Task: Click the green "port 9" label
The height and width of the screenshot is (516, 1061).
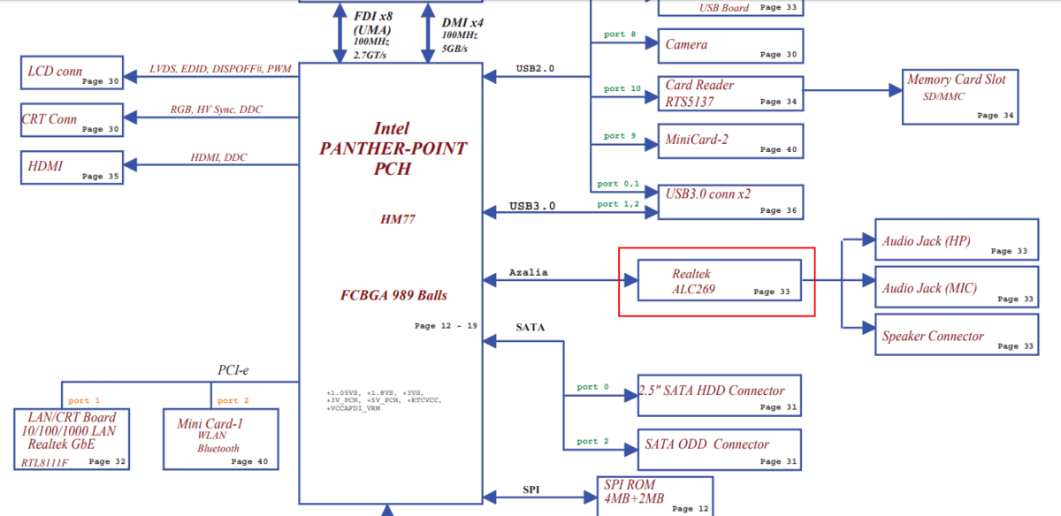Action: [620, 136]
